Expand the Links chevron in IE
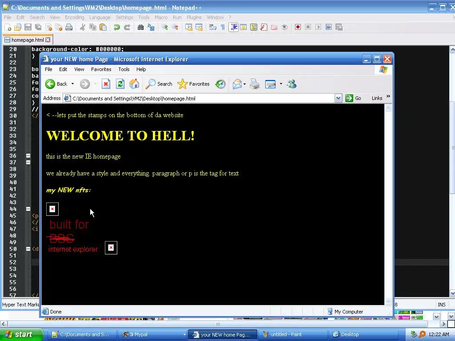The width and height of the screenshot is (455, 341). (x=388, y=96)
